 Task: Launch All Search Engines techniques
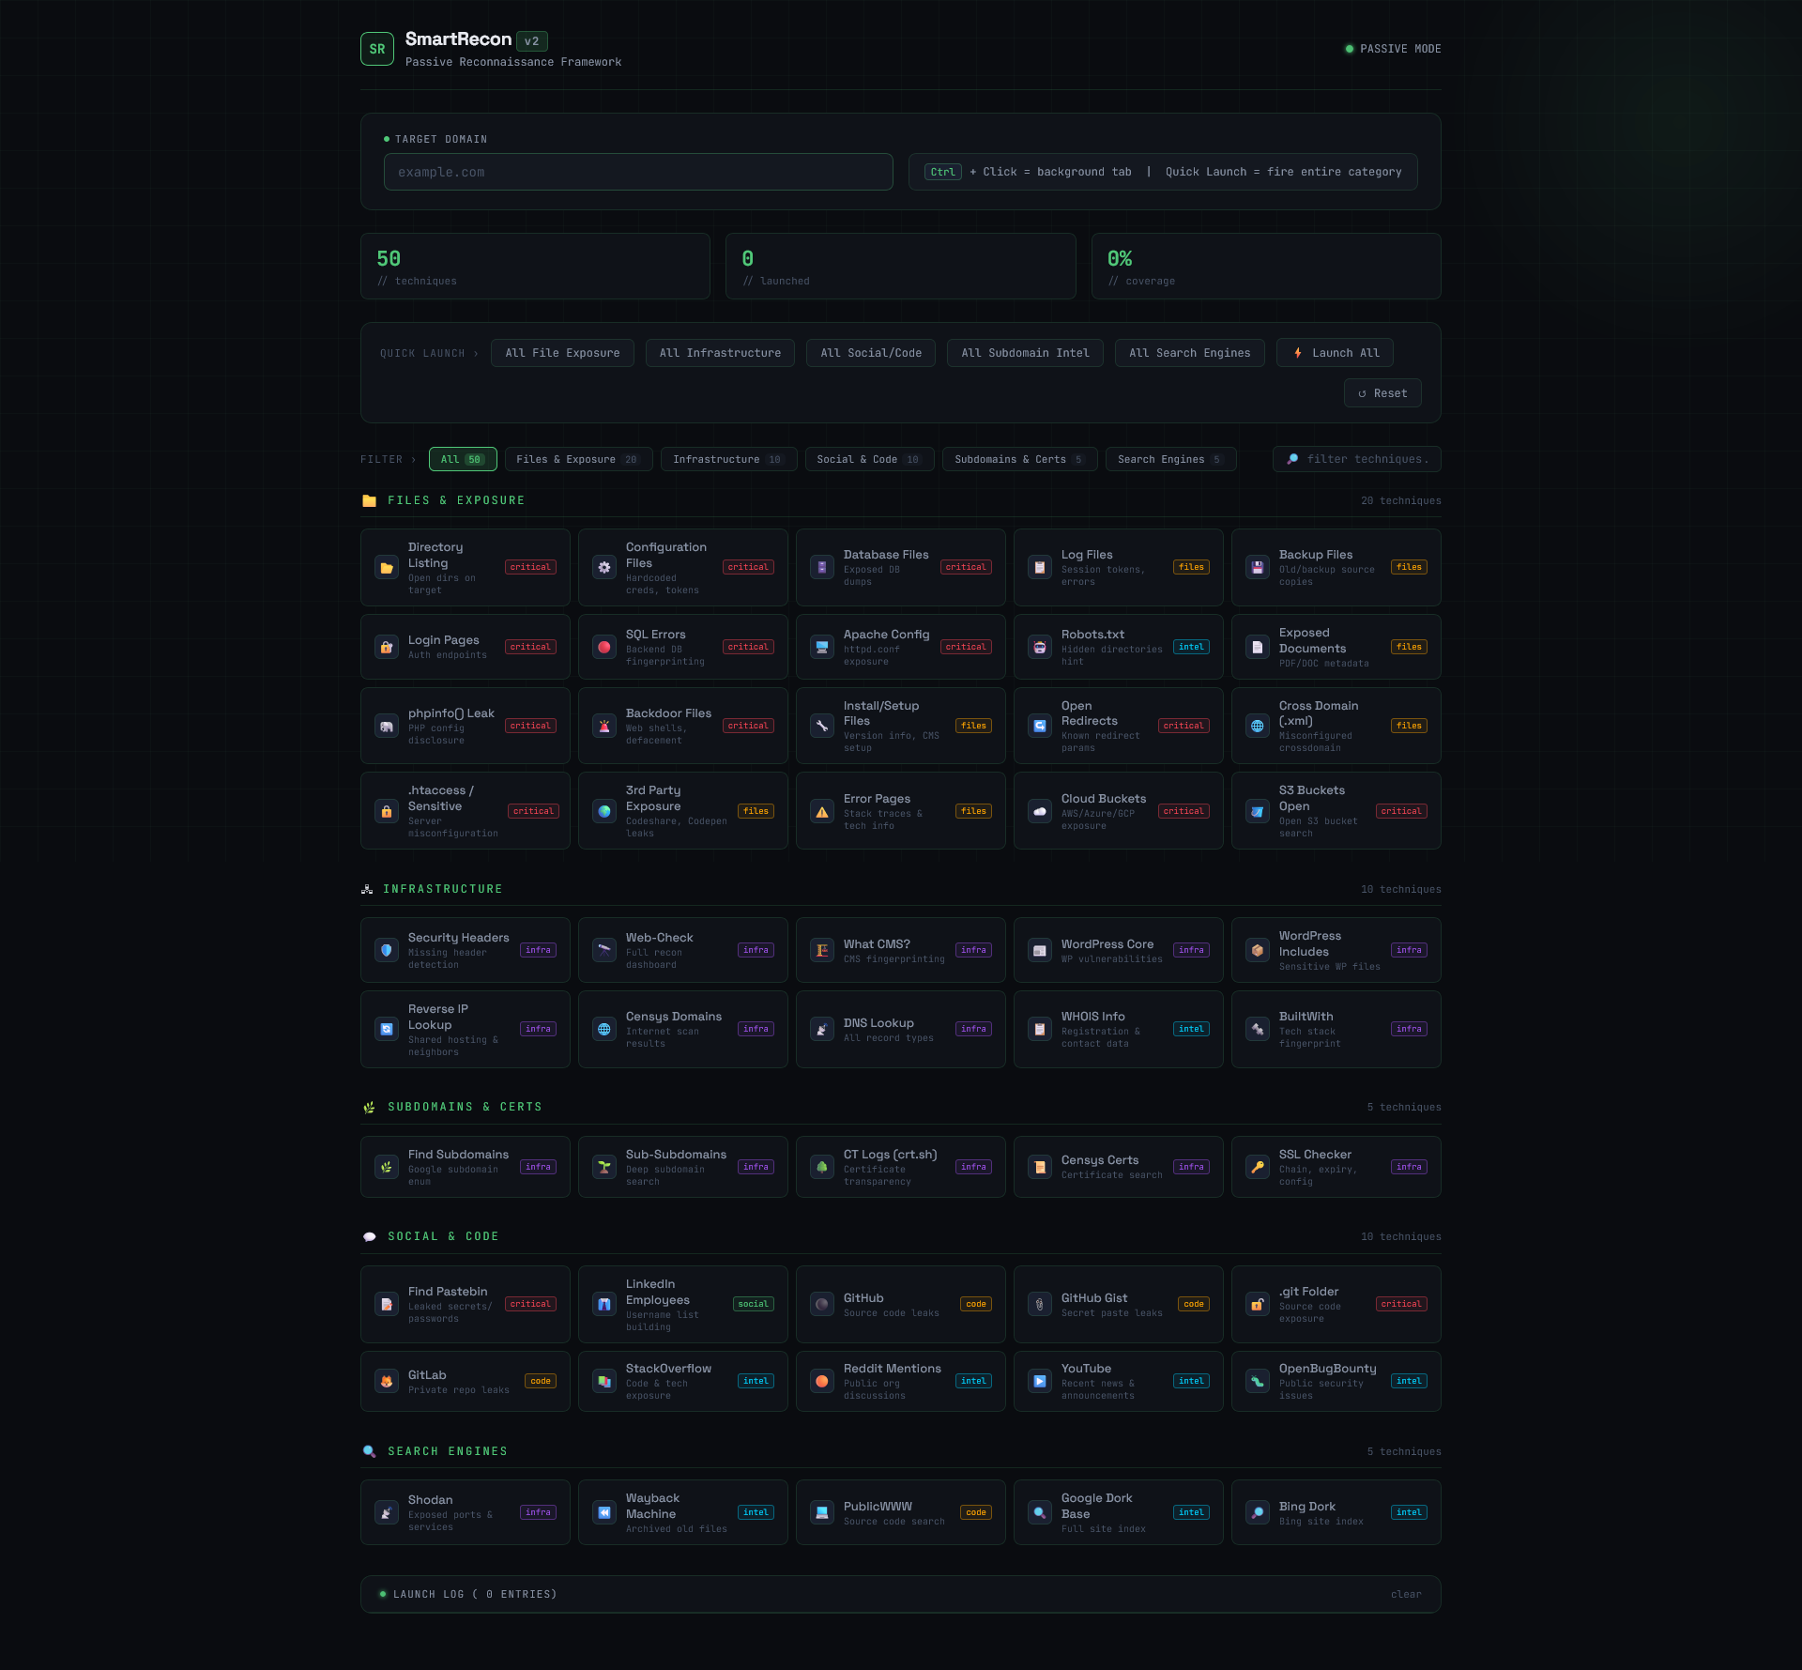pyautogui.click(x=1190, y=353)
